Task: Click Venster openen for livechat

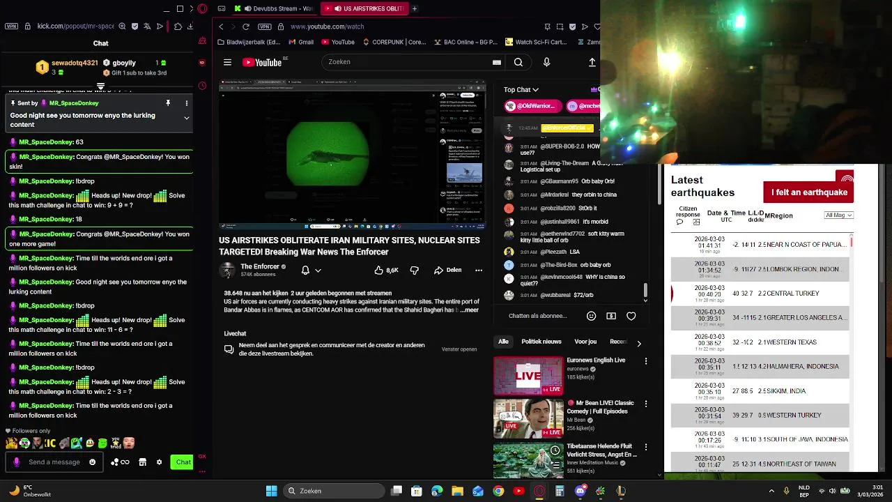Action: (459, 349)
